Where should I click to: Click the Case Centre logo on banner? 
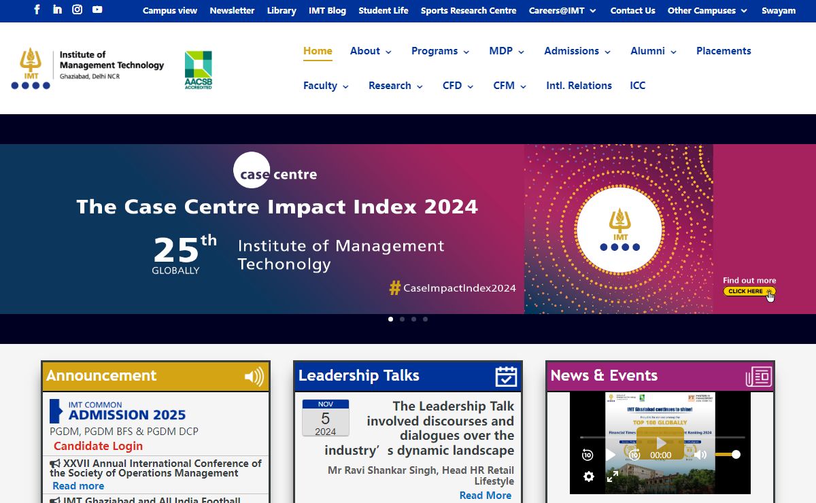pos(275,171)
